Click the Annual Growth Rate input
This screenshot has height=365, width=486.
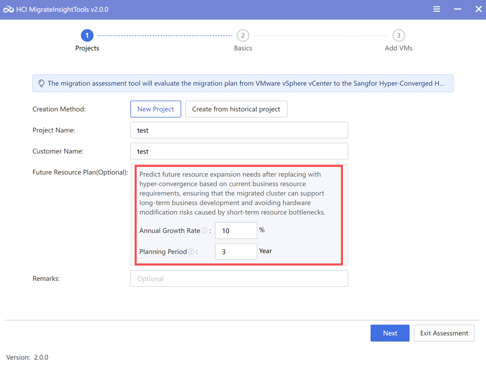coord(236,230)
